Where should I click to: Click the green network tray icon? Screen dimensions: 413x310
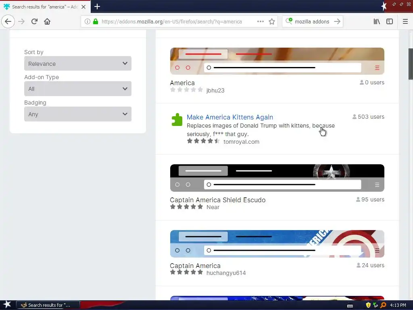(x=375, y=305)
